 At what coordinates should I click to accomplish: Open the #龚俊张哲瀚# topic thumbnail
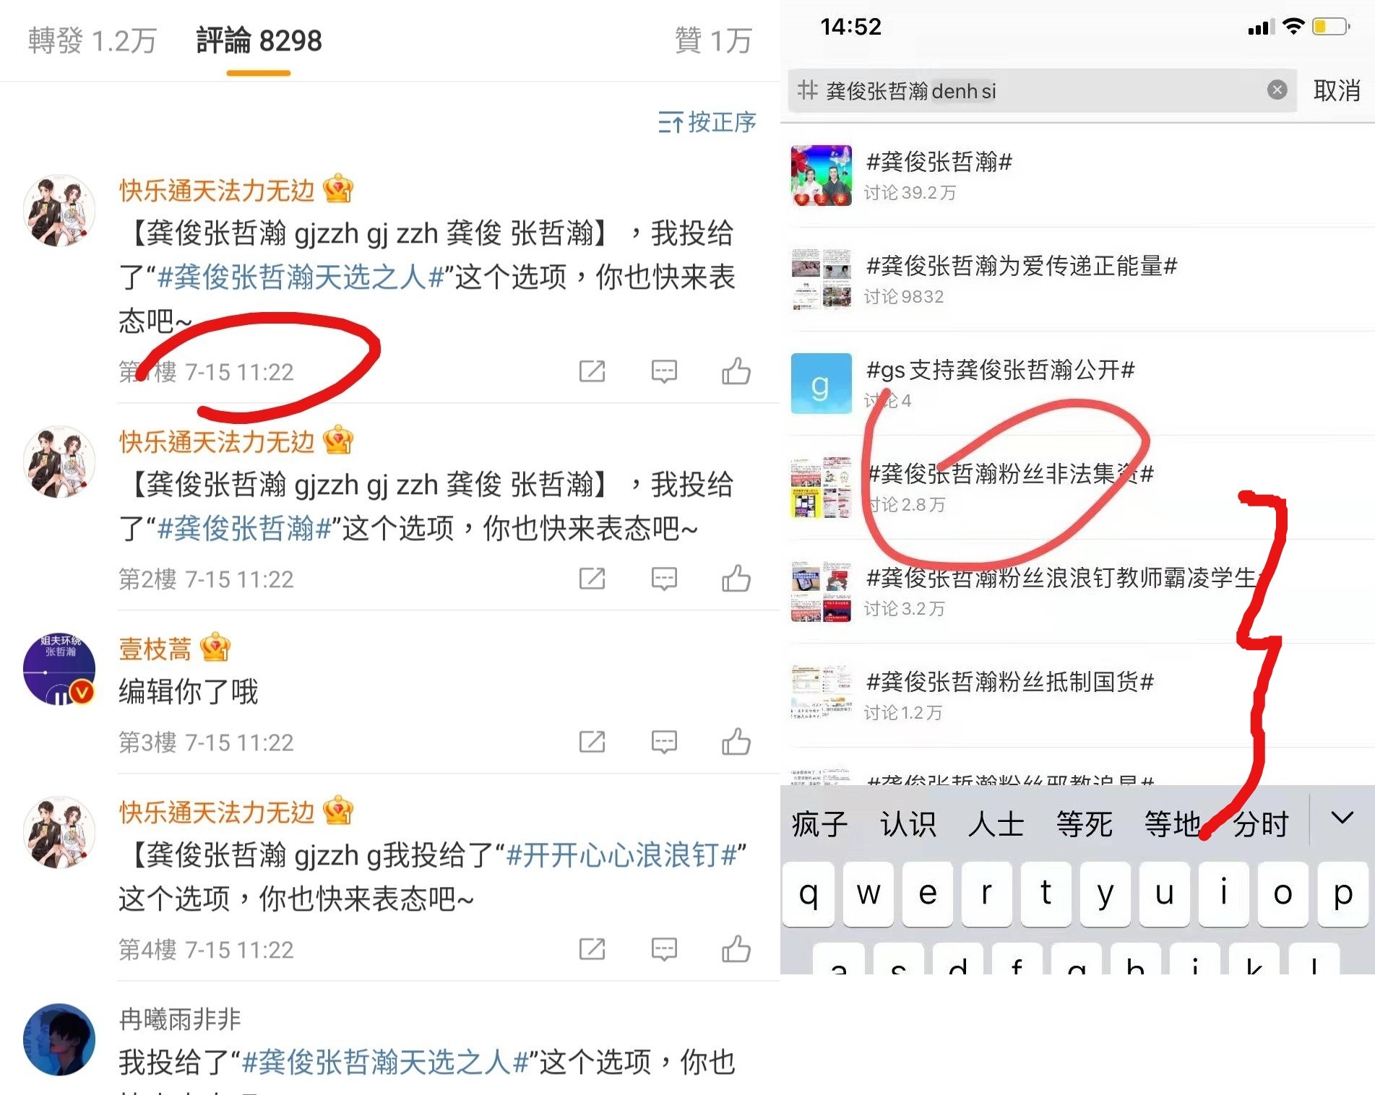(x=821, y=176)
